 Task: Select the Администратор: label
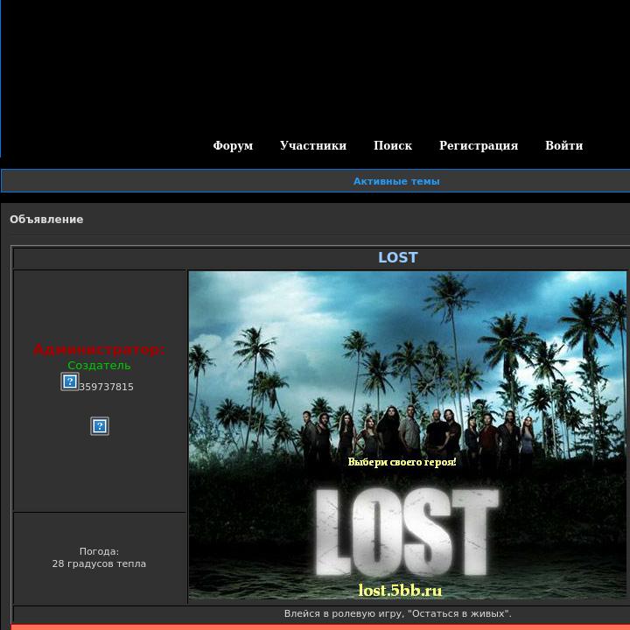coord(99,349)
